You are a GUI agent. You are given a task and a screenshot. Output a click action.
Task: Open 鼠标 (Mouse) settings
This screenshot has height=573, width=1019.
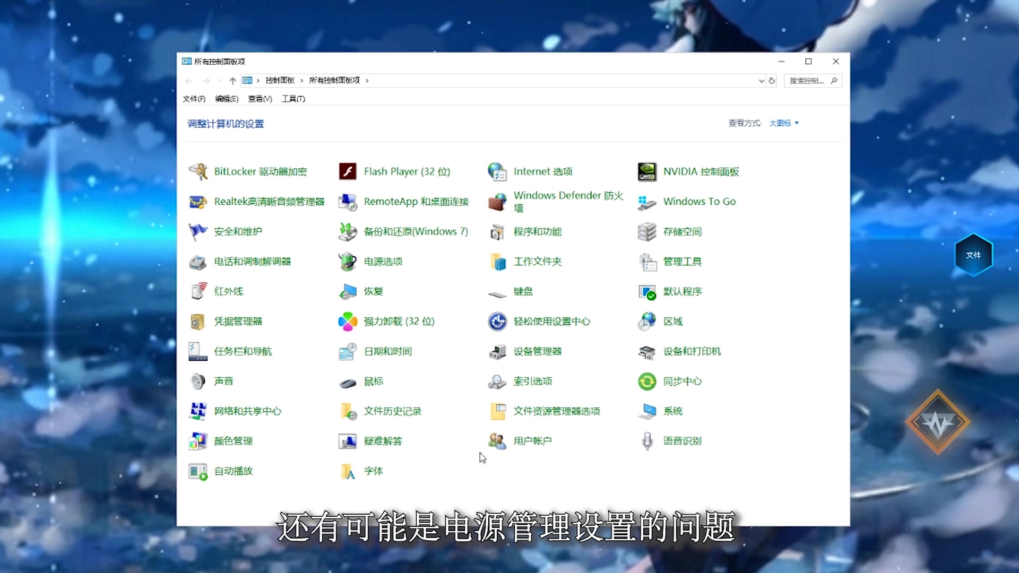pyautogui.click(x=373, y=381)
